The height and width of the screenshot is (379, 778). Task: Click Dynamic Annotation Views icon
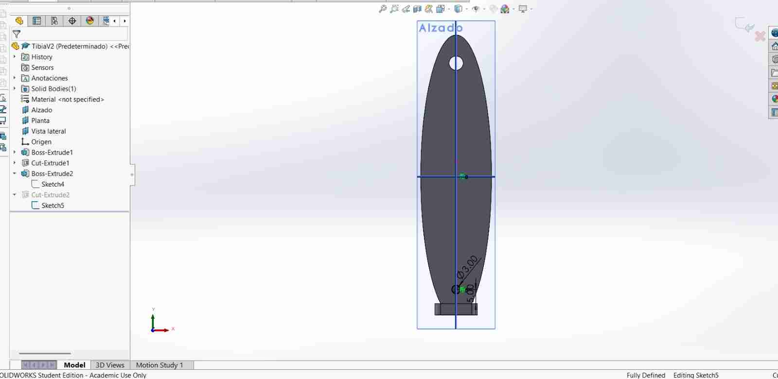click(429, 9)
